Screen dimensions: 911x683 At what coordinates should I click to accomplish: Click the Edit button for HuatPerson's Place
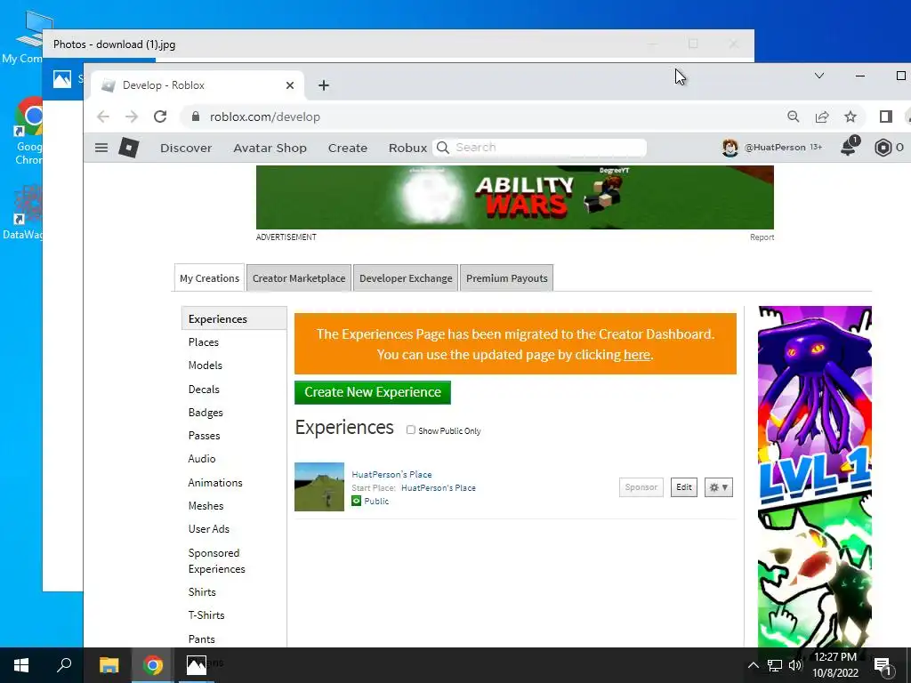click(684, 487)
